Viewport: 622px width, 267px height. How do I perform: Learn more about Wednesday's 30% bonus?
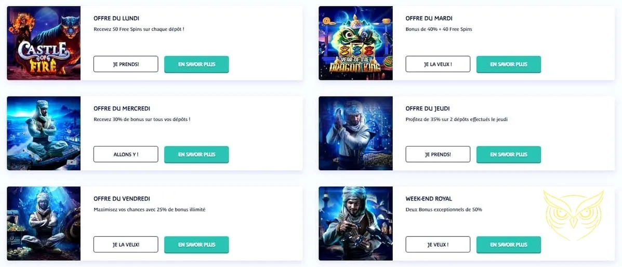point(196,155)
